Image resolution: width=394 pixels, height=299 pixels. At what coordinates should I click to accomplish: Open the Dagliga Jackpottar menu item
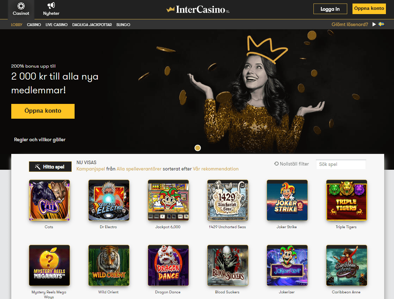tap(92, 25)
